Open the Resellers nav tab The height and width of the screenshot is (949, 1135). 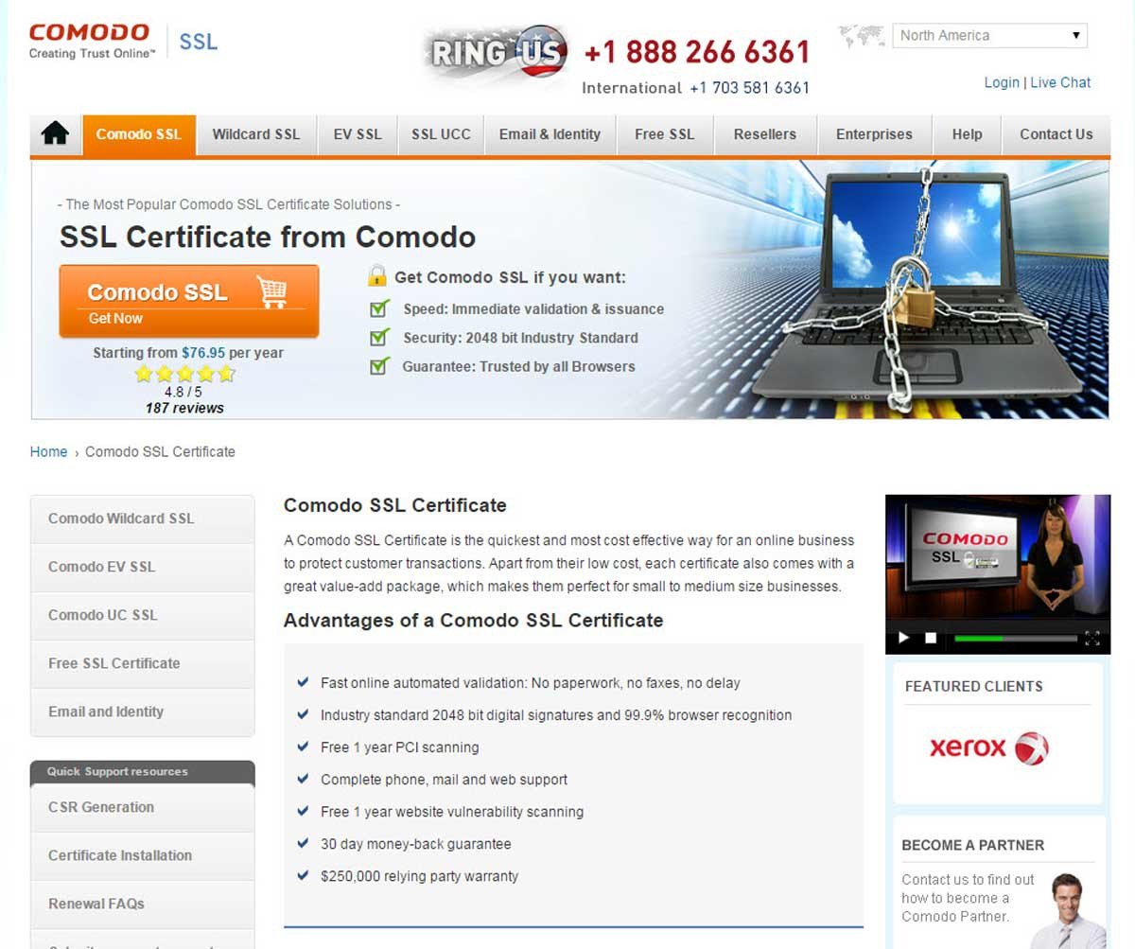tap(765, 134)
